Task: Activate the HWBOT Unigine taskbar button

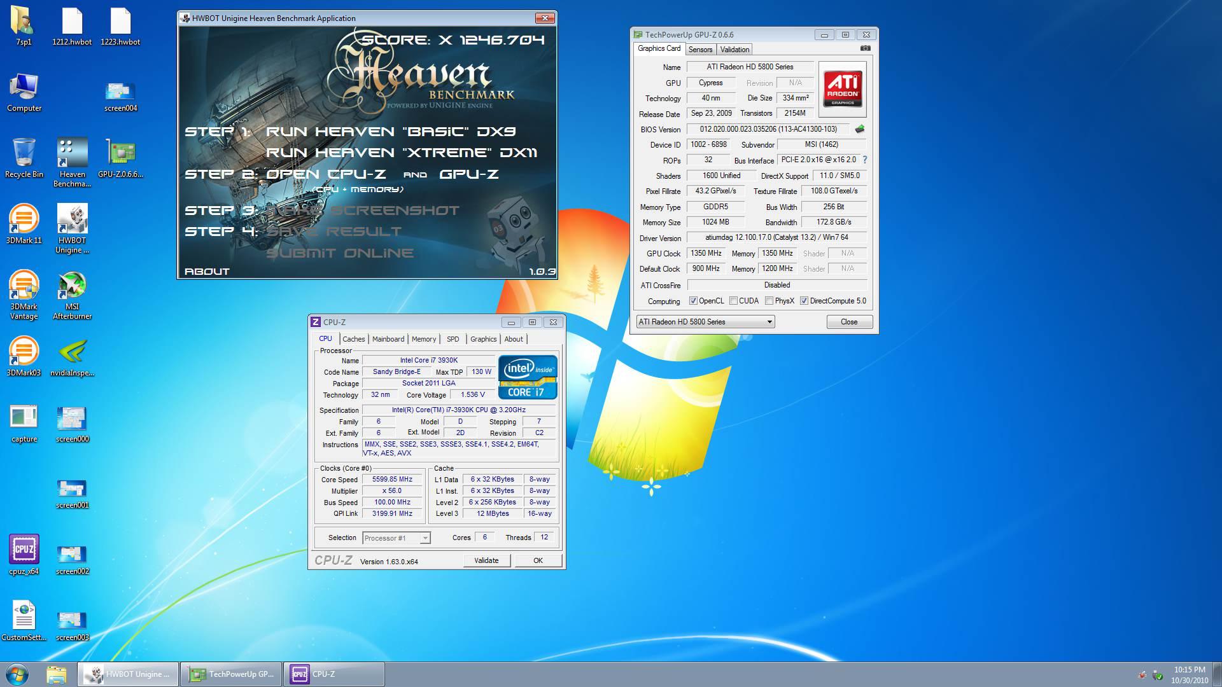Action: pos(129,674)
